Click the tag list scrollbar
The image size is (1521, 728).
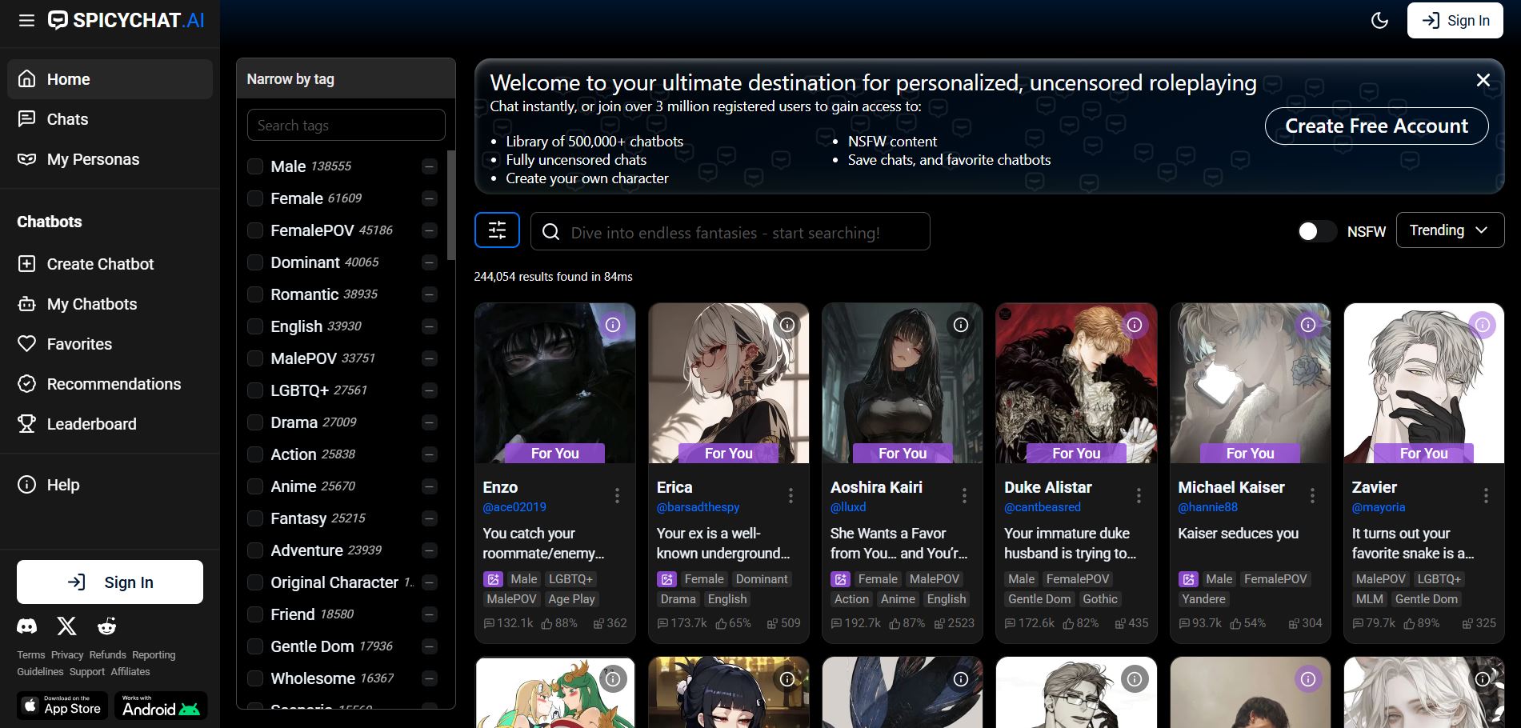tap(451, 205)
